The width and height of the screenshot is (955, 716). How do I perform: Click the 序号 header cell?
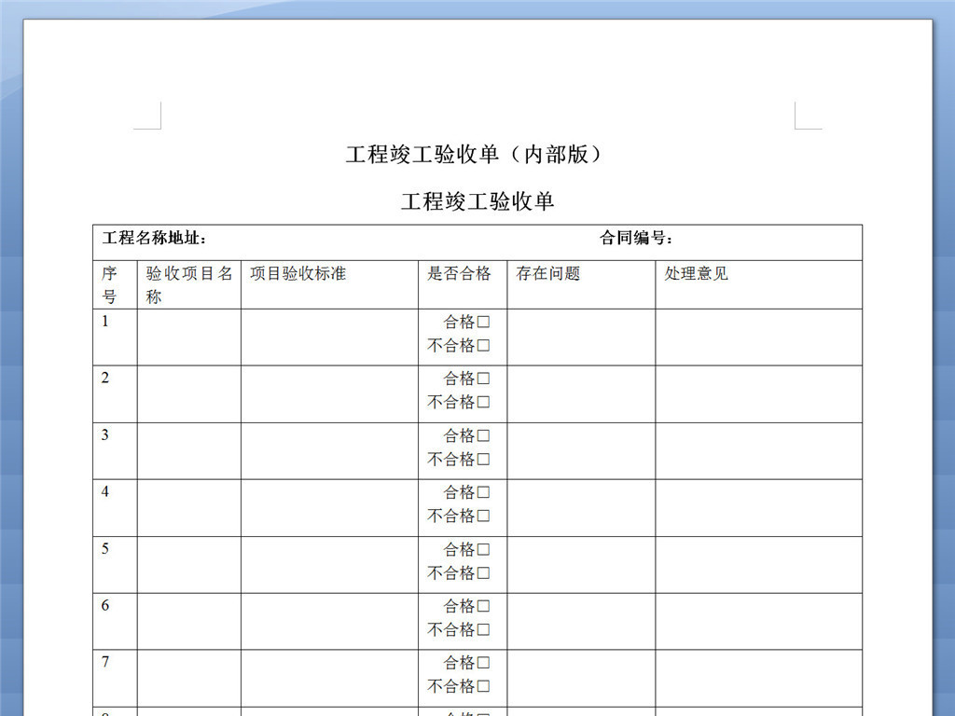(110, 284)
